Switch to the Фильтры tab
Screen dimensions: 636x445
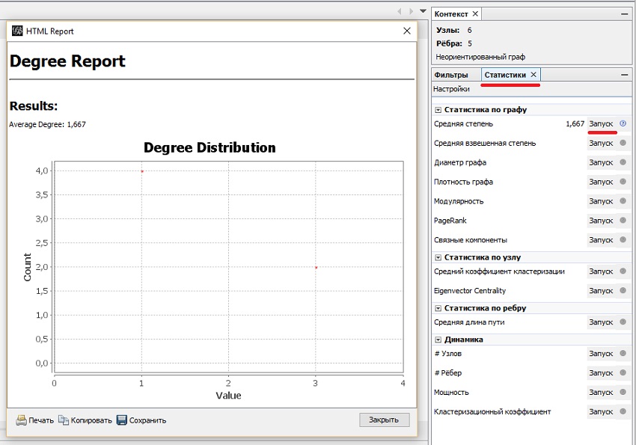pos(451,75)
